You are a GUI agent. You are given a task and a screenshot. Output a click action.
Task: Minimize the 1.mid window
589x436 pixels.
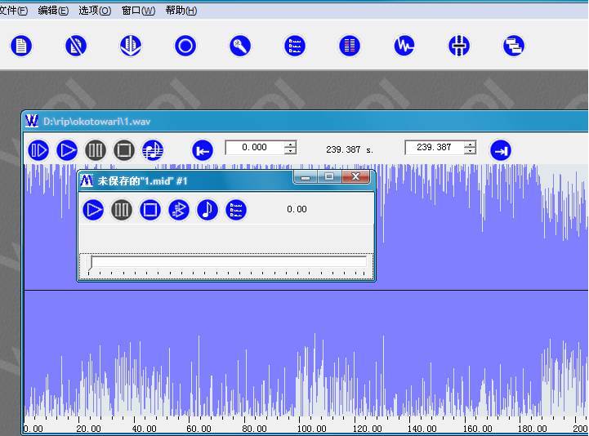coord(306,177)
